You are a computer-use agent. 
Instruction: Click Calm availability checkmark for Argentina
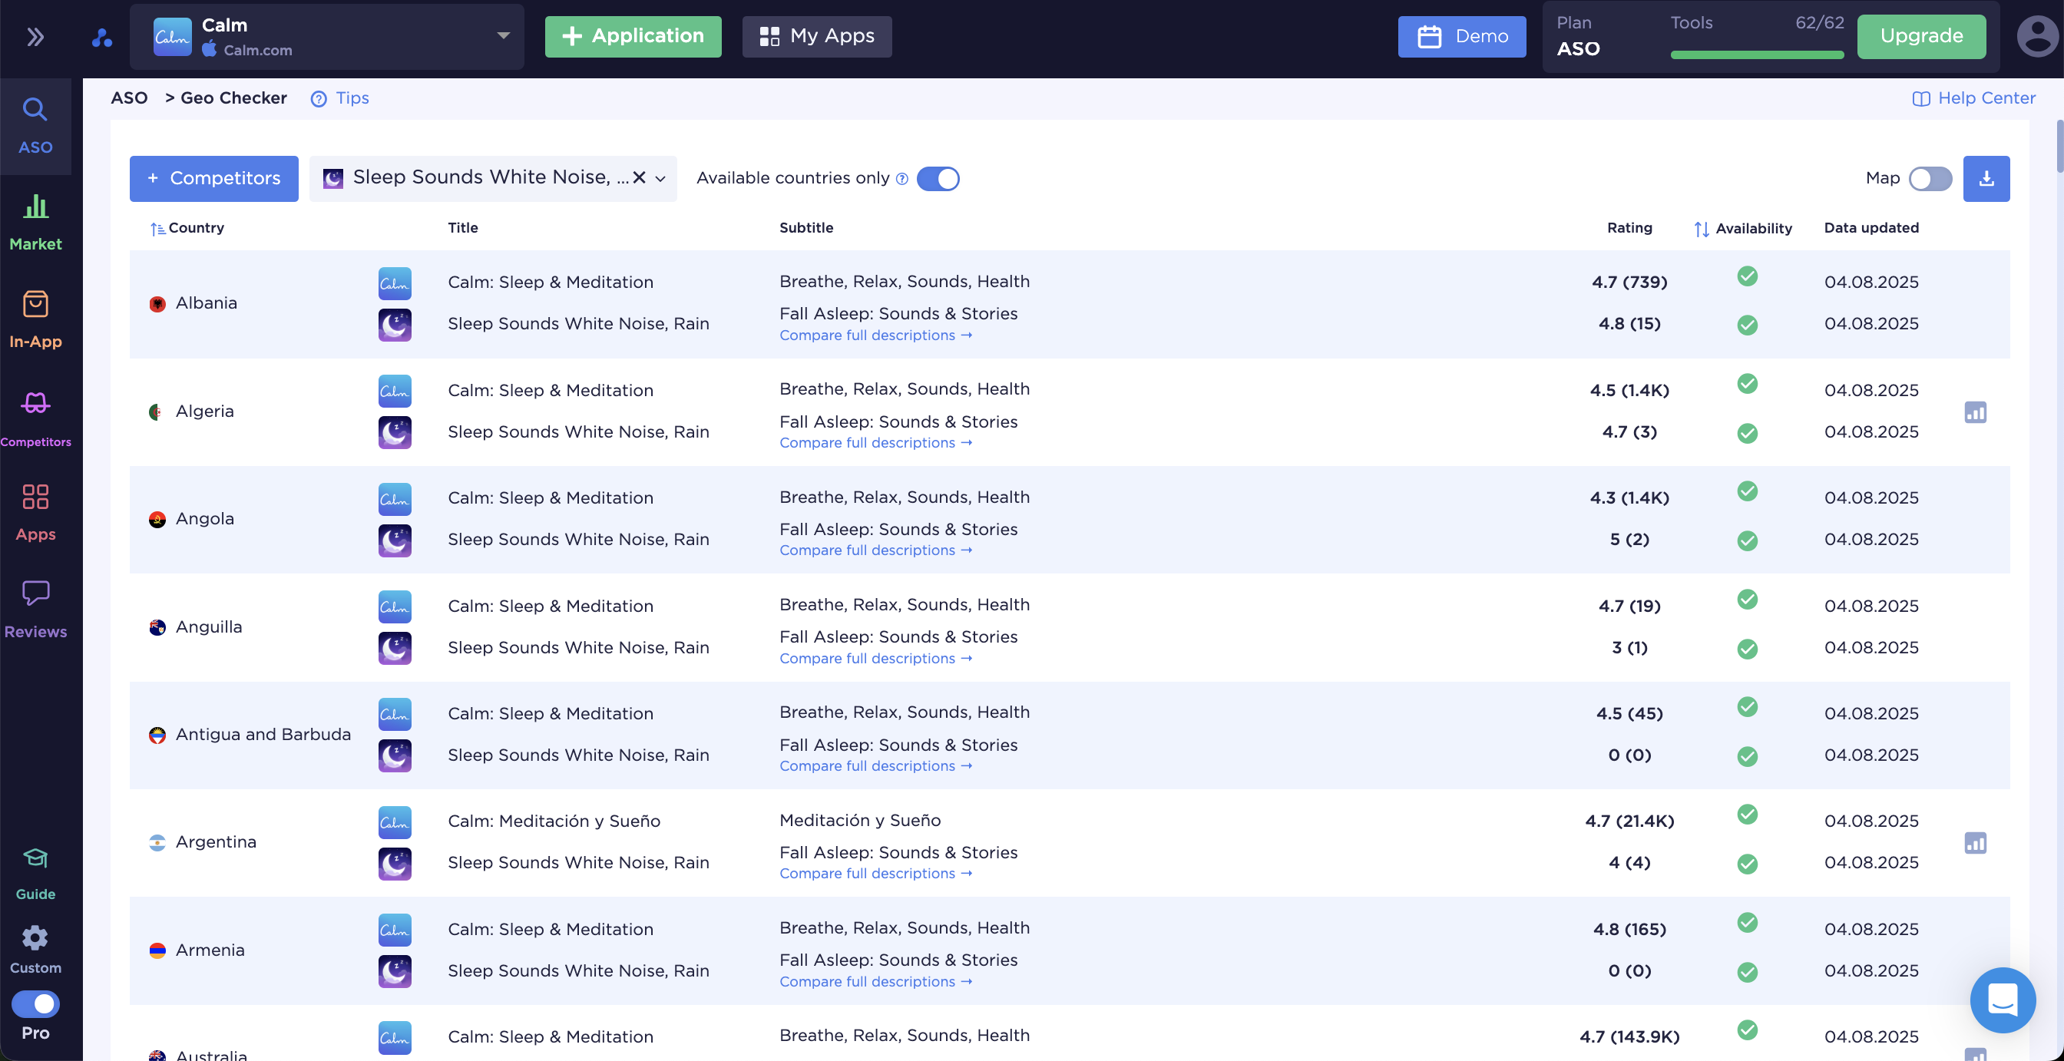[1747, 815]
